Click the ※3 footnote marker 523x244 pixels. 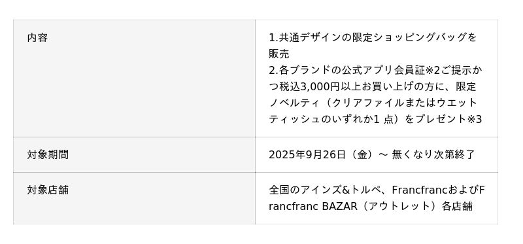coord(475,119)
